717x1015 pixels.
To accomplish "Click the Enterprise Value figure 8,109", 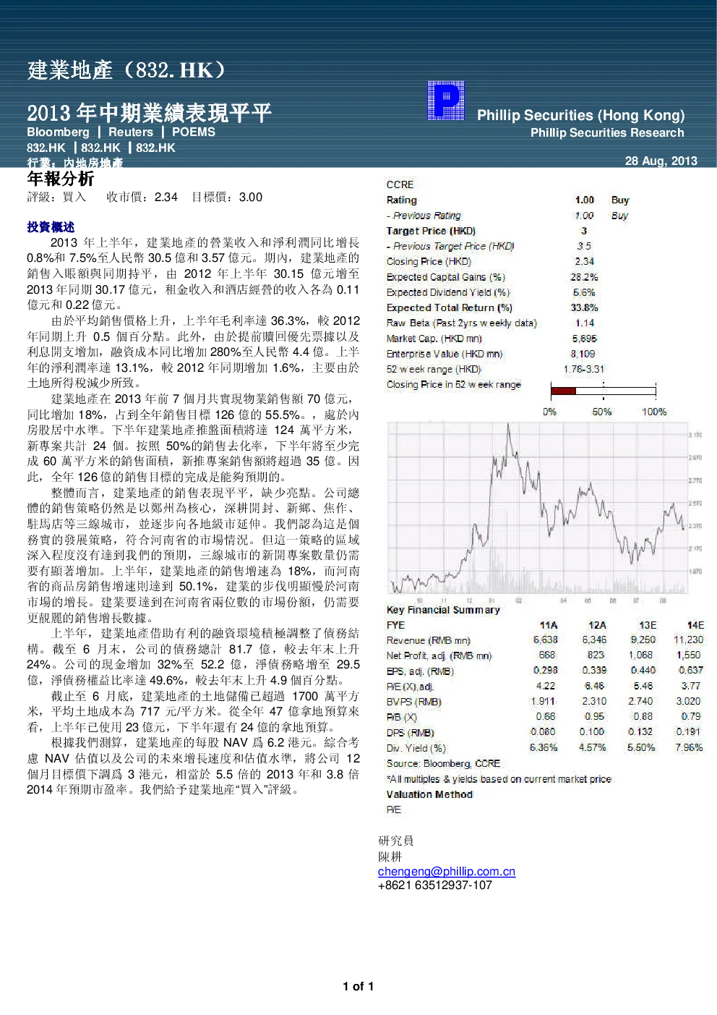I will tap(583, 354).
